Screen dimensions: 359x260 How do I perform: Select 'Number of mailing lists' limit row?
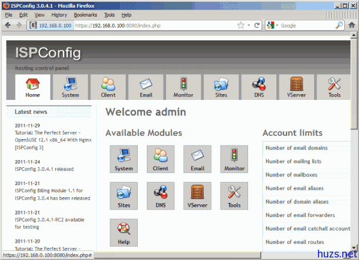point(306,161)
